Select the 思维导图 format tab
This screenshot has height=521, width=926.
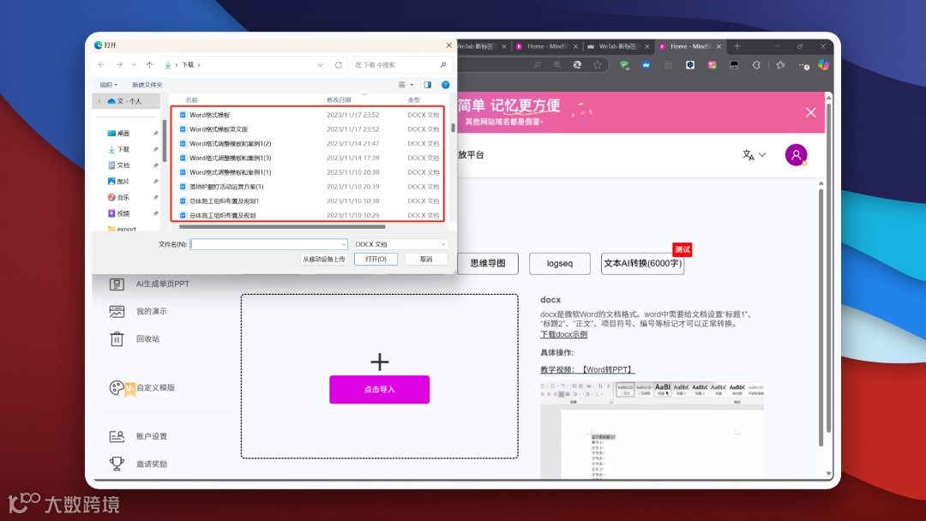[x=488, y=263]
